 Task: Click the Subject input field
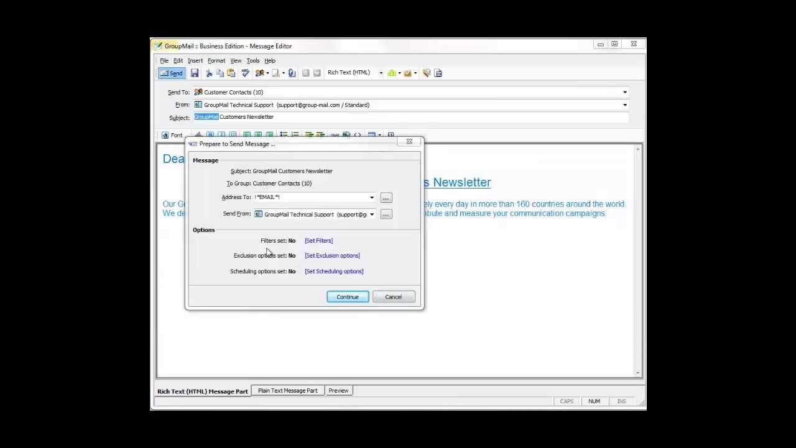click(x=410, y=117)
